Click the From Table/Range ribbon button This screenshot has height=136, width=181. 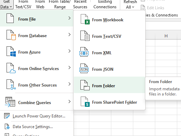coord(60,4)
